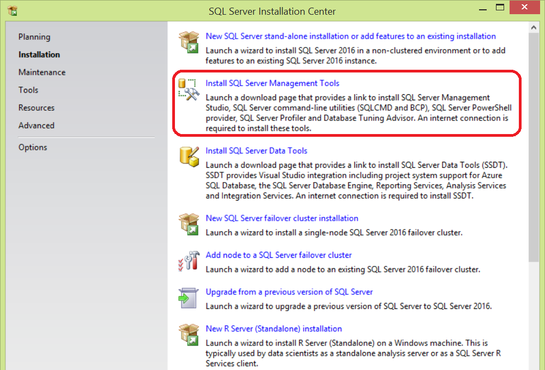
Task: Open the Advanced section
Action: coord(37,125)
